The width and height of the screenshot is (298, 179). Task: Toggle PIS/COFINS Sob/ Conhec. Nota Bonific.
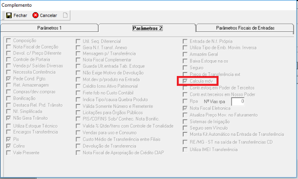[x=78, y=119]
